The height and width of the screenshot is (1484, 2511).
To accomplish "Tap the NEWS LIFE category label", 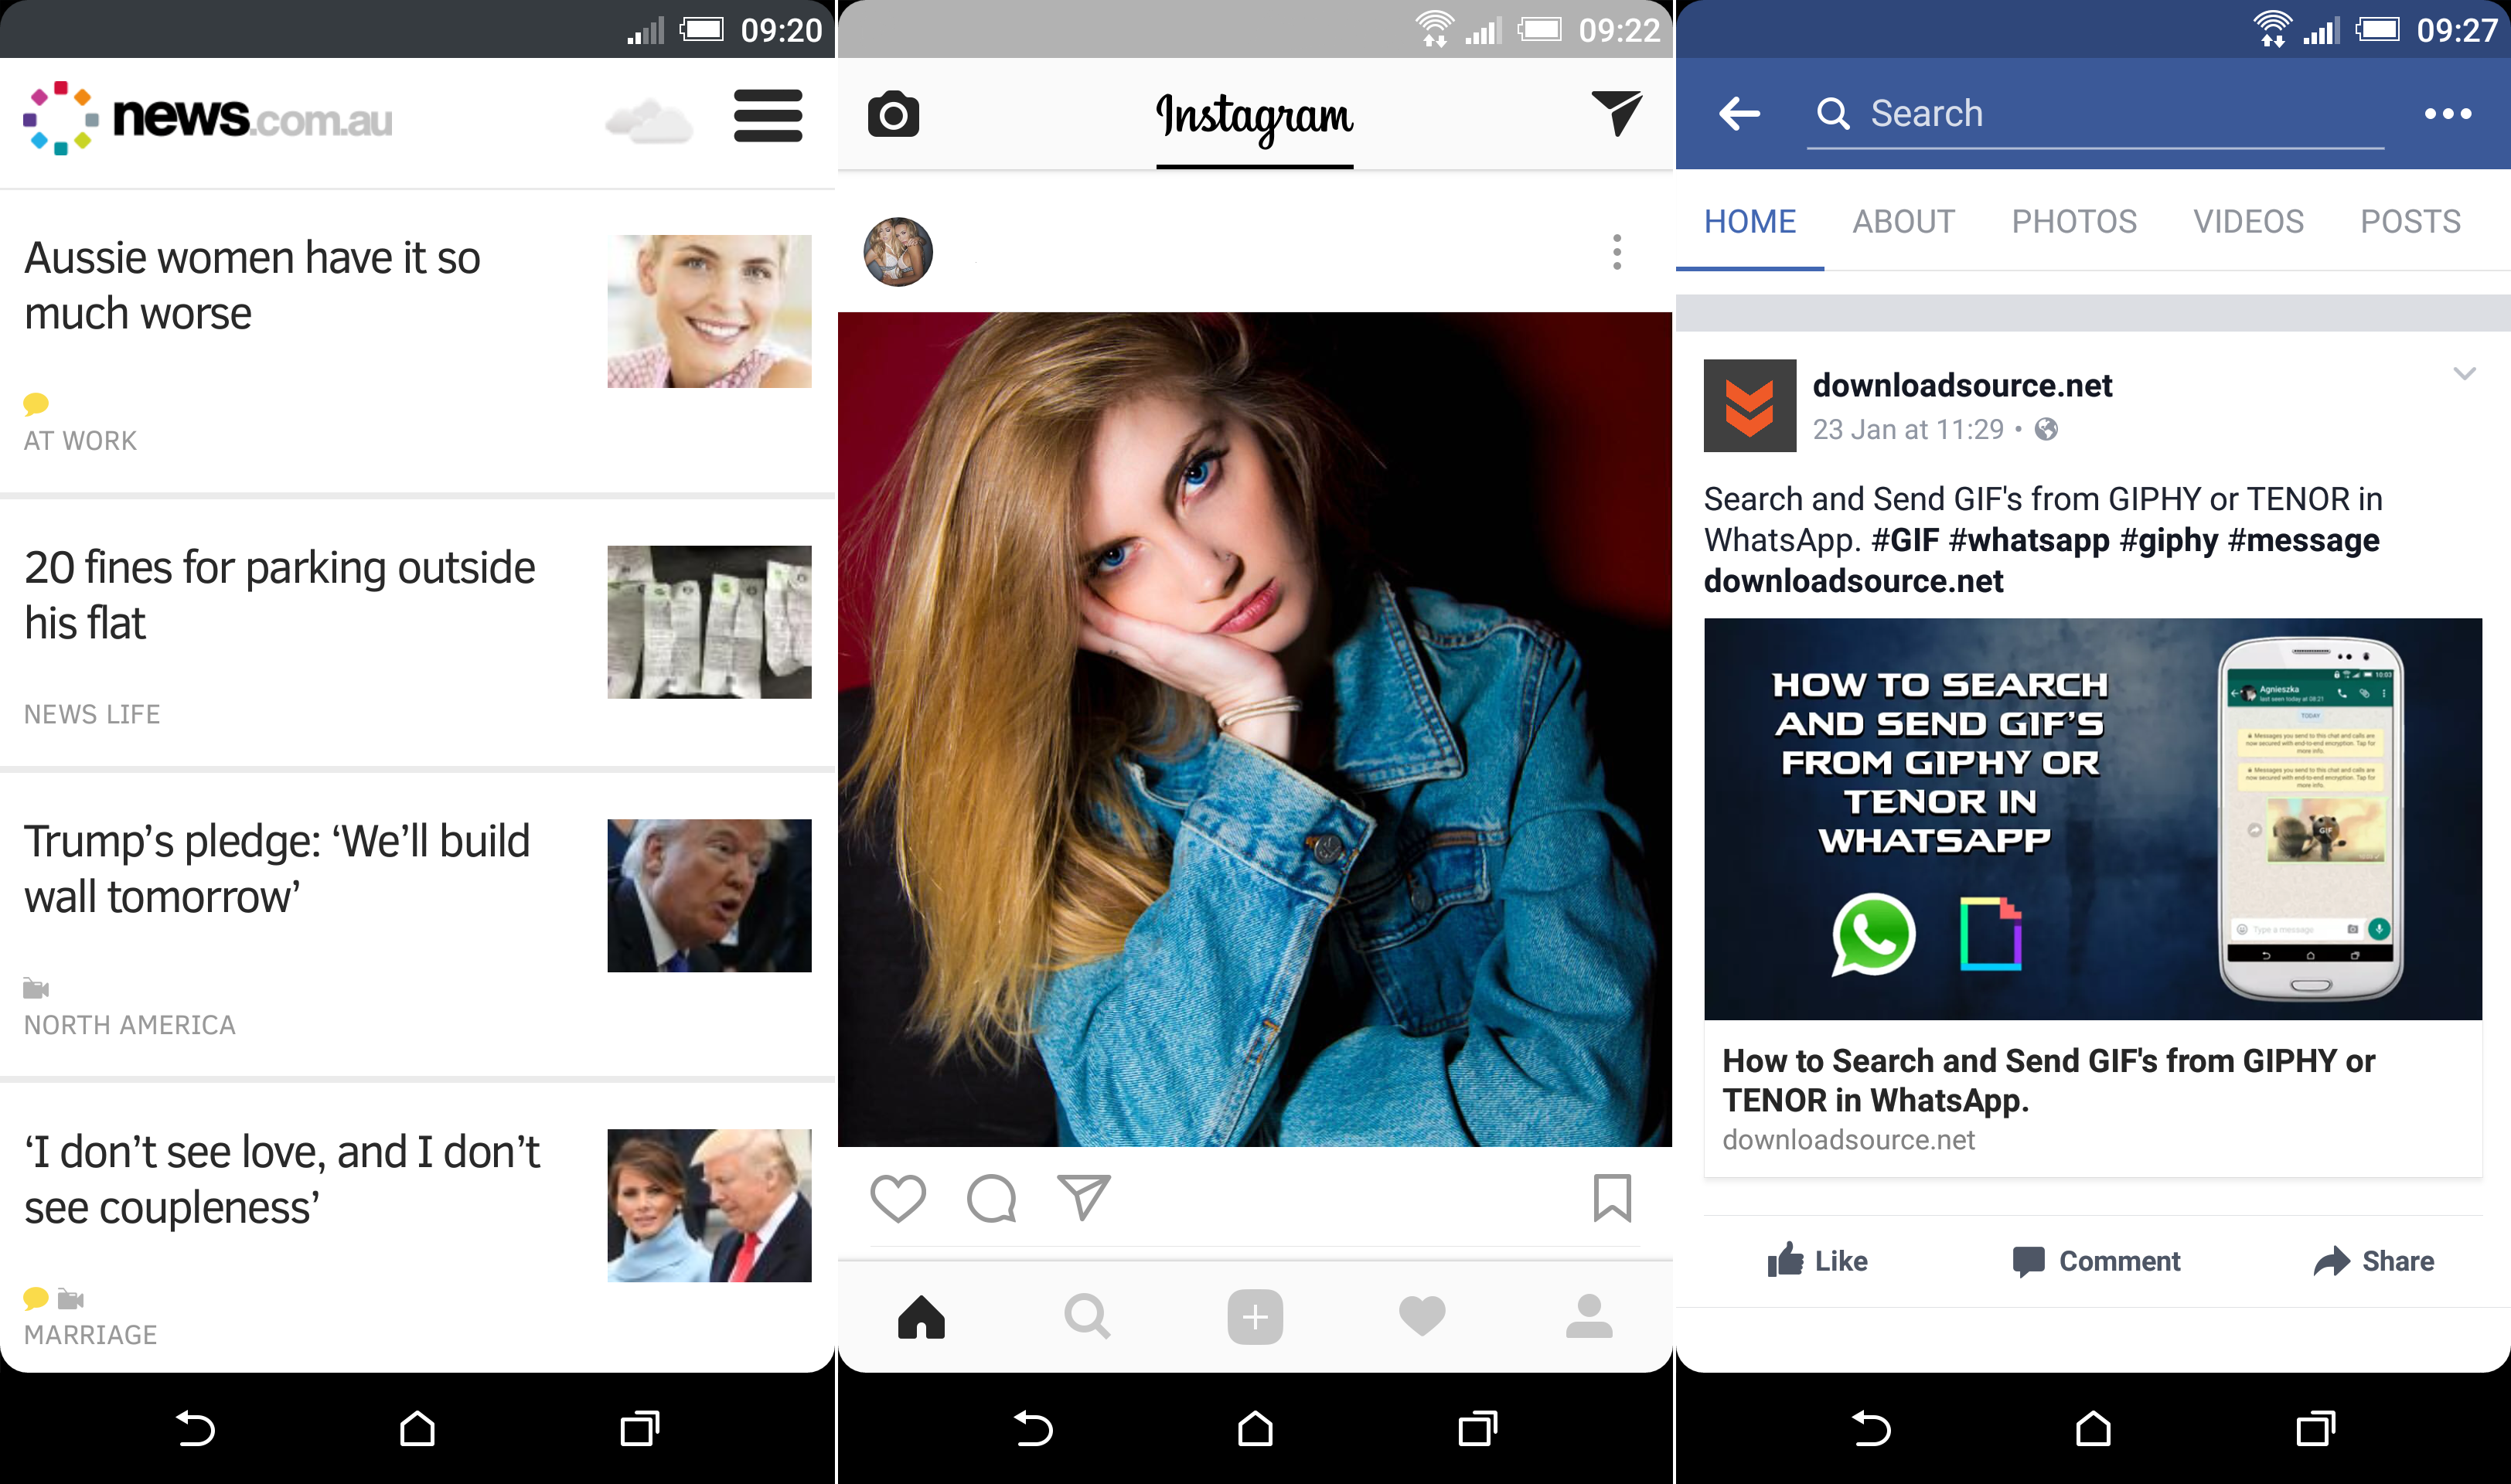I will click(92, 714).
